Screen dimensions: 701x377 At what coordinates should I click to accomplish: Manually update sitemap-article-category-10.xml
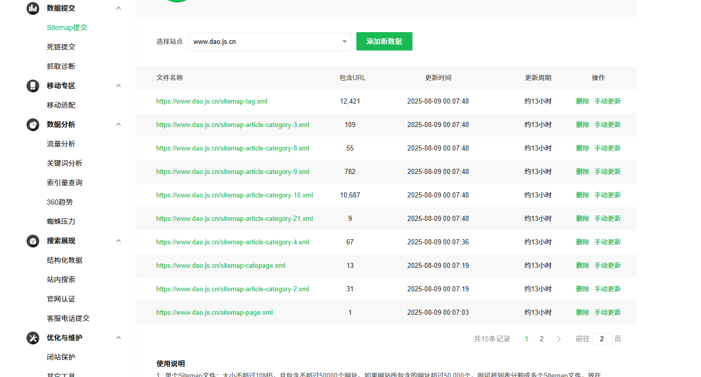pos(607,195)
